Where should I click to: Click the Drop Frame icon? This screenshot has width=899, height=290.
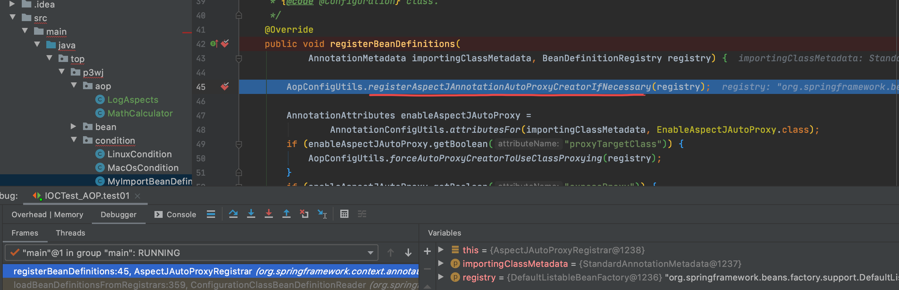(x=304, y=214)
